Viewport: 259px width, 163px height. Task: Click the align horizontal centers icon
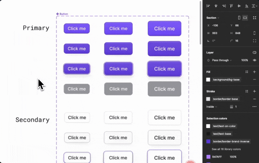click(216, 6)
